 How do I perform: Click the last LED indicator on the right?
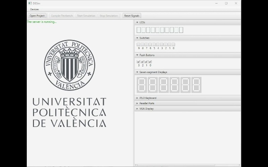pyautogui.click(x=181, y=30)
